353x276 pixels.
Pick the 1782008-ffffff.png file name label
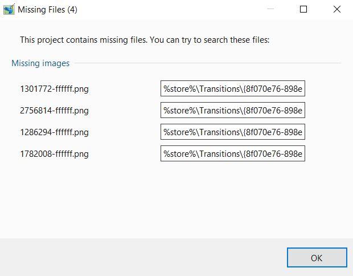click(x=54, y=154)
